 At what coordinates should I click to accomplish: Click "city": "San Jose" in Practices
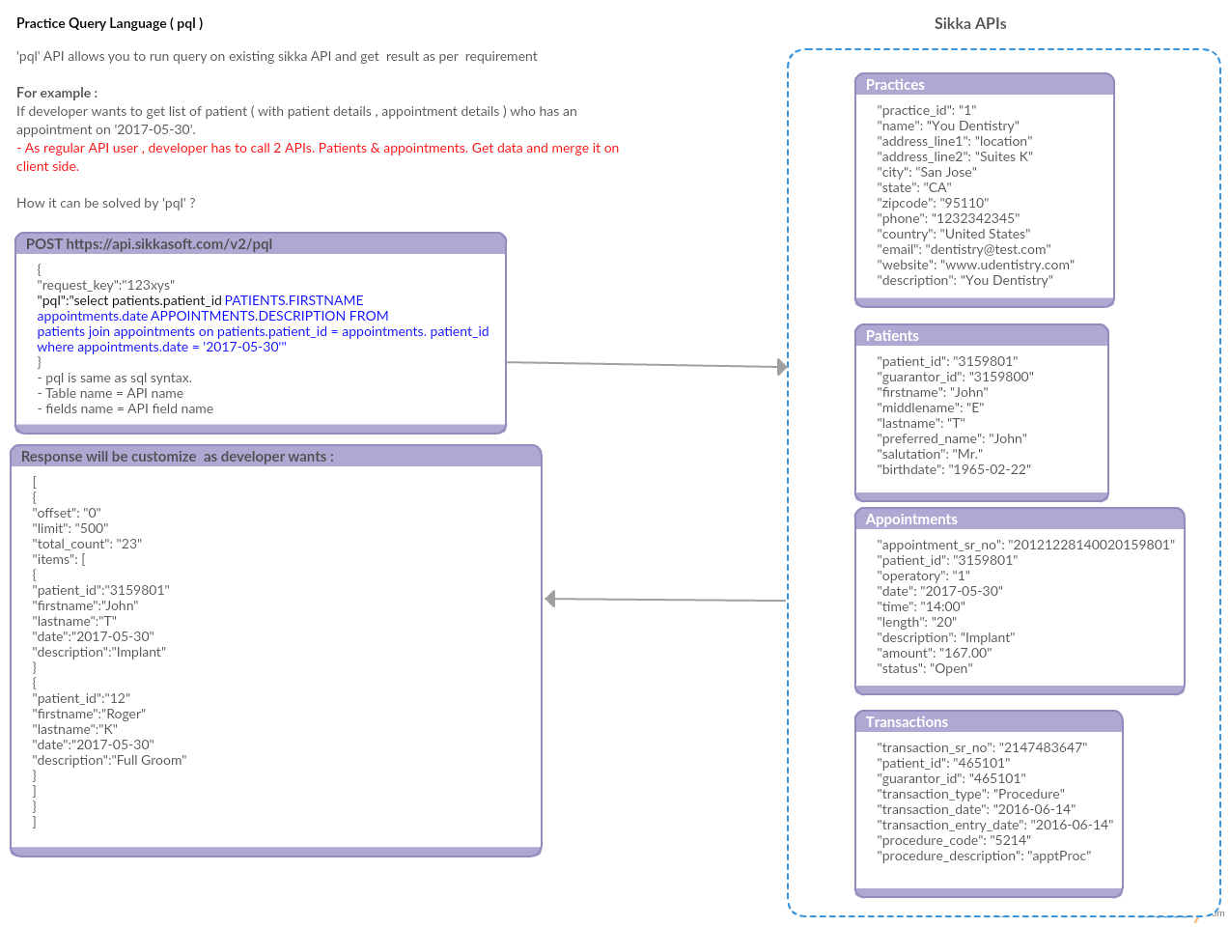coord(927,172)
